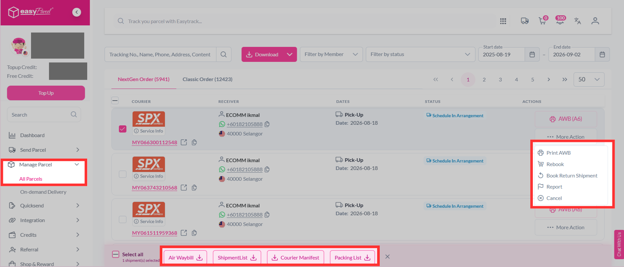Open Chat With Us side tab

[x=619, y=244]
